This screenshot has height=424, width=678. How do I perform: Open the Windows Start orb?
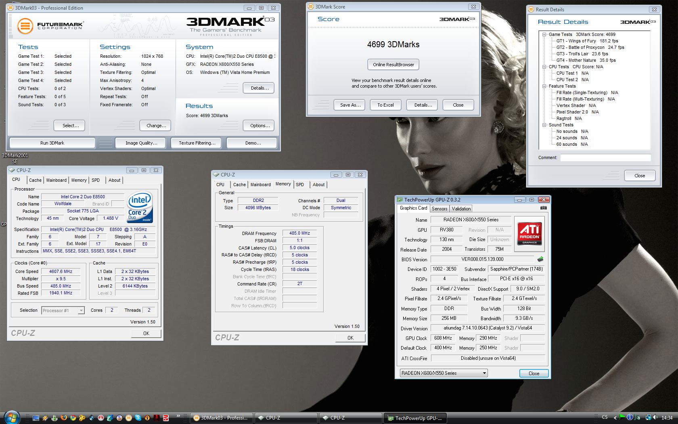12,417
